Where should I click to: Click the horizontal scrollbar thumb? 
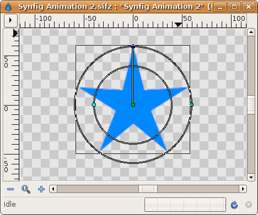(148, 189)
